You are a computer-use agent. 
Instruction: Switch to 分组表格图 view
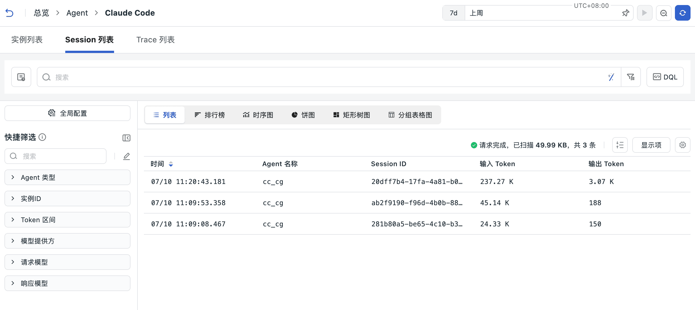click(x=410, y=115)
